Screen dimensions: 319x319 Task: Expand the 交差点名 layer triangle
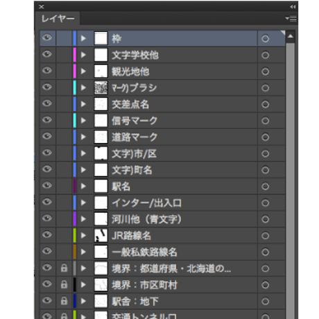(83, 104)
